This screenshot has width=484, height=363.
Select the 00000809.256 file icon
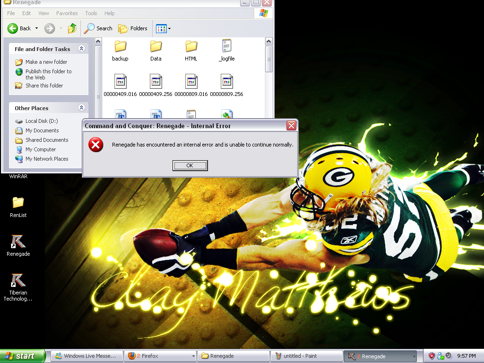[x=227, y=82]
